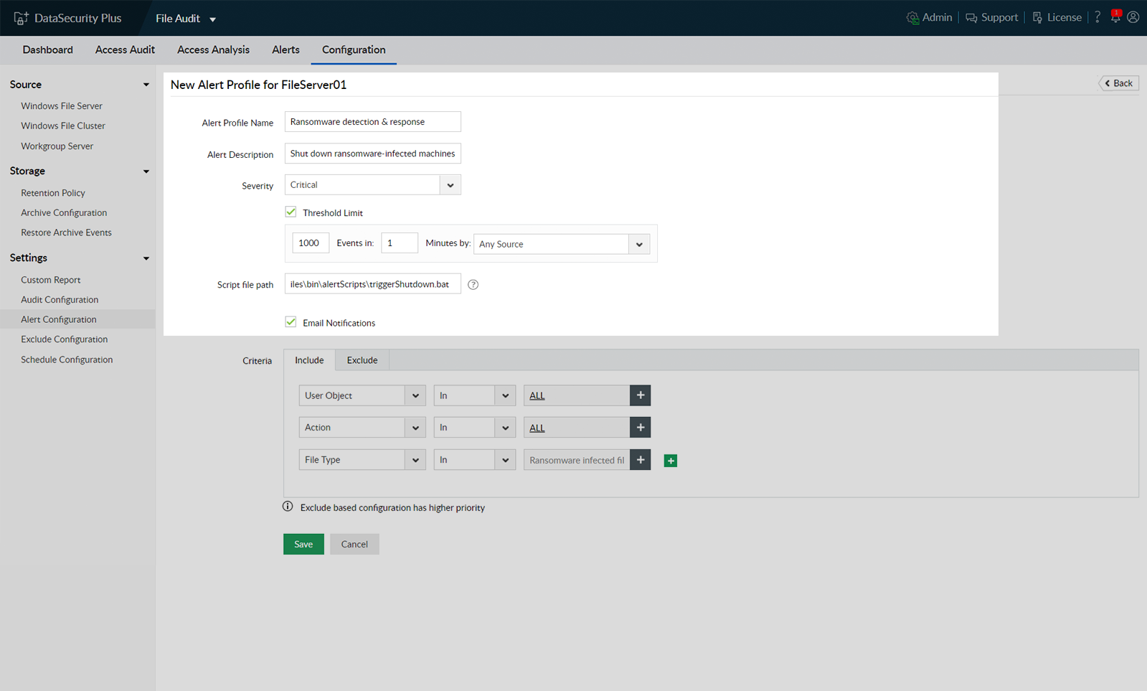Add a new criteria row with green plus
This screenshot has height=691, width=1147.
pos(671,461)
